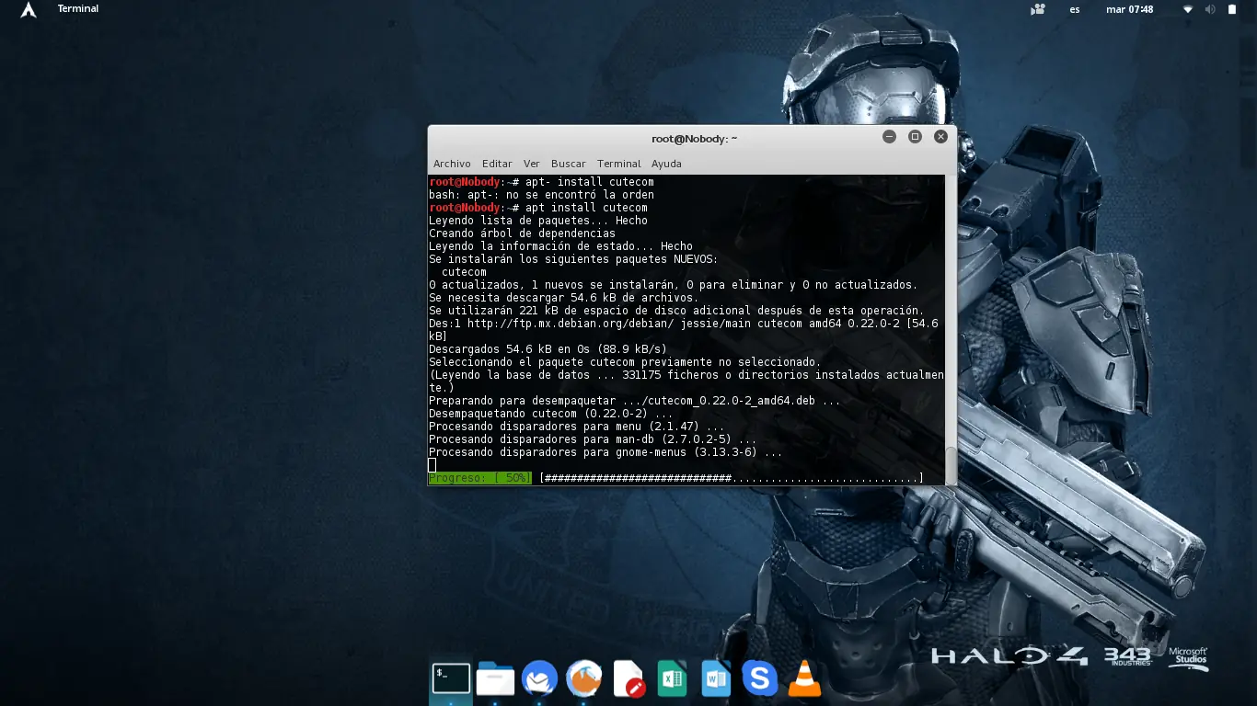Click the text 'bash: apt-: no se encontró la orden'
This screenshot has height=706, width=1257.
tap(541, 195)
